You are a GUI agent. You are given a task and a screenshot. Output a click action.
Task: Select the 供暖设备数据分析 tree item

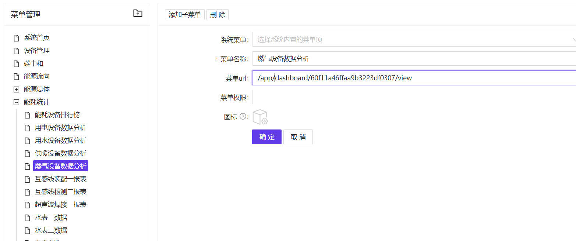(x=61, y=153)
